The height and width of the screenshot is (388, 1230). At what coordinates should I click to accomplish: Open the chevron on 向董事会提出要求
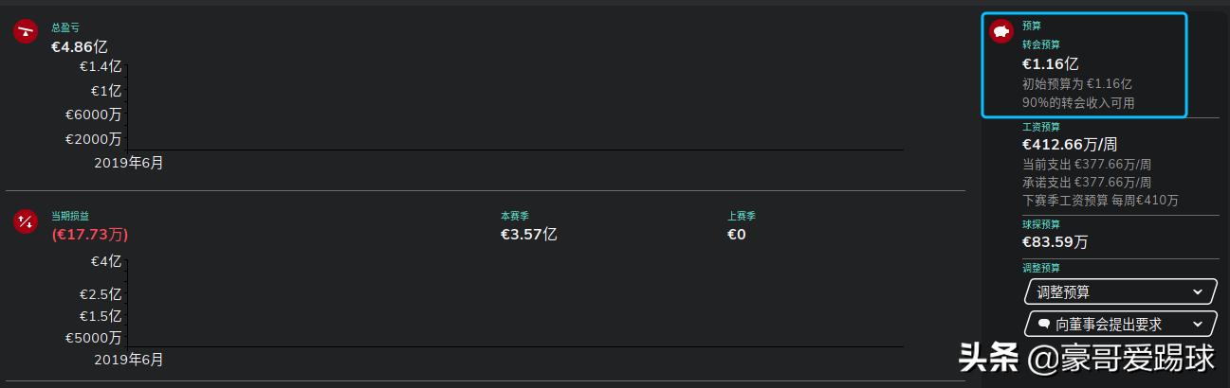1198,324
